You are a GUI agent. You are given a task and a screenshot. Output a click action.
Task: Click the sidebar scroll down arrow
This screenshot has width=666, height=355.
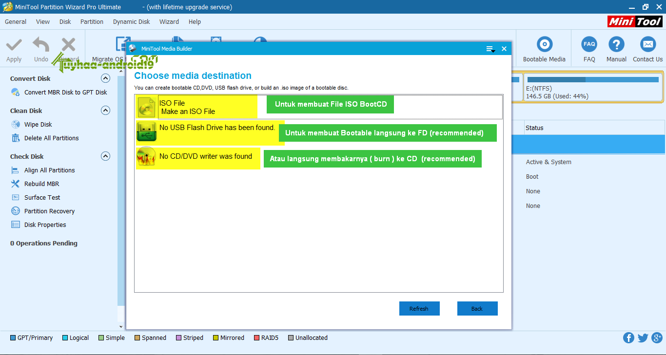(x=121, y=326)
